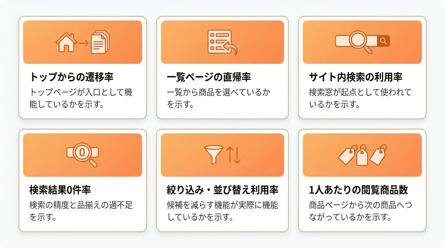Click the small dark search button icon
This screenshot has height=248, width=445.
coord(384,41)
